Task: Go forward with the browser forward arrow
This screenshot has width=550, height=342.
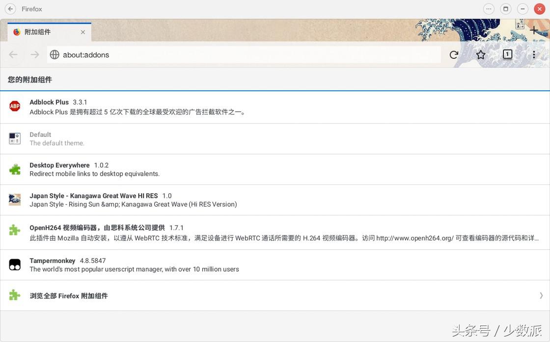Action: pos(35,54)
